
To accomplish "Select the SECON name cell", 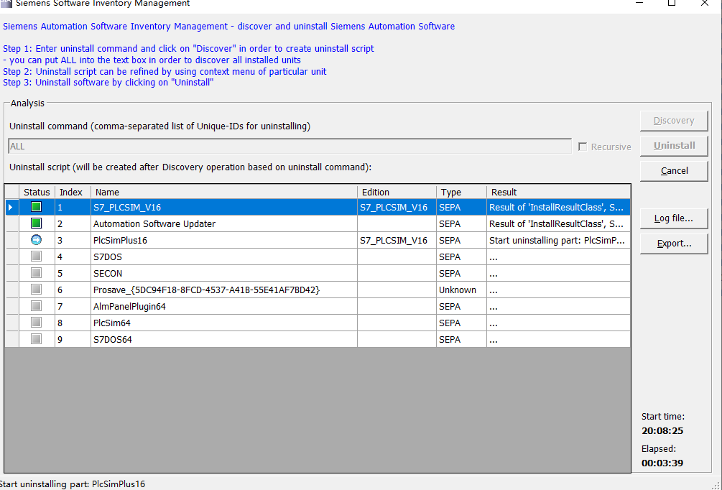I will [224, 274].
